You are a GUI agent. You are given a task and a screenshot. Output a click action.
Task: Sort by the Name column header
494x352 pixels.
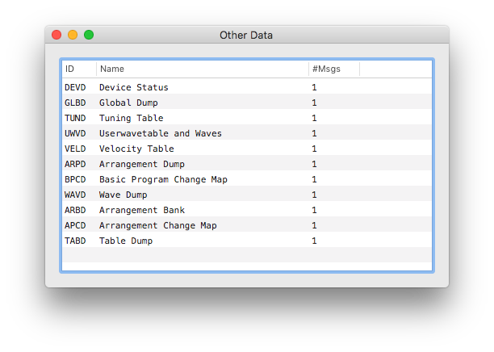coord(202,69)
